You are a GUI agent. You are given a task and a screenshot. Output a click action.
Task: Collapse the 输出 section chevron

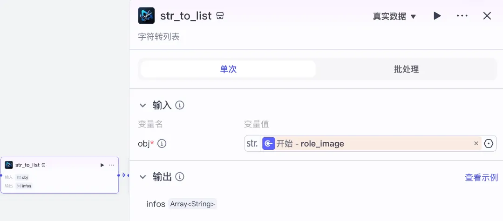pyautogui.click(x=143, y=176)
